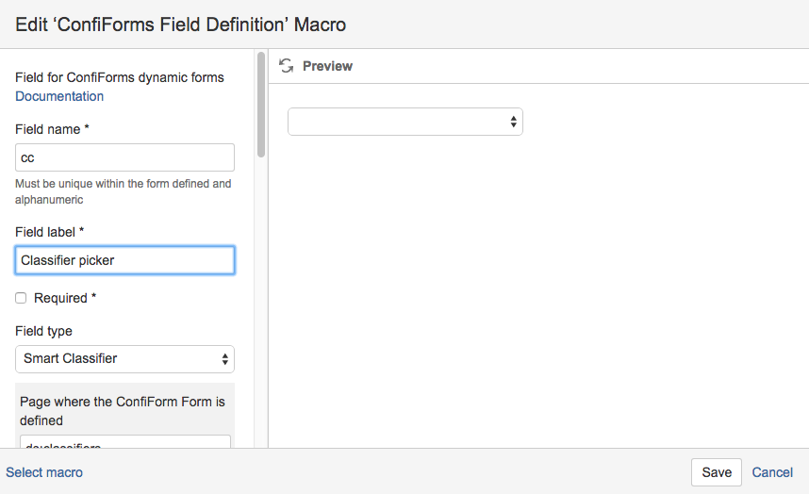
Task: Click the Edit ConfiForms Field Definition title
Action: [x=181, y=25]
